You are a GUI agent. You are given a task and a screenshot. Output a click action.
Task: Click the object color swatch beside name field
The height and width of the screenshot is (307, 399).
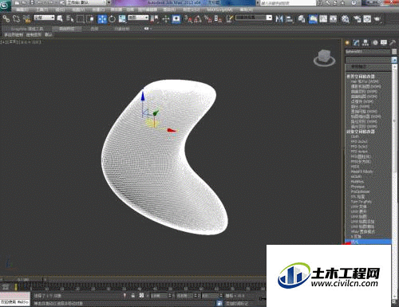click(394, 52)
